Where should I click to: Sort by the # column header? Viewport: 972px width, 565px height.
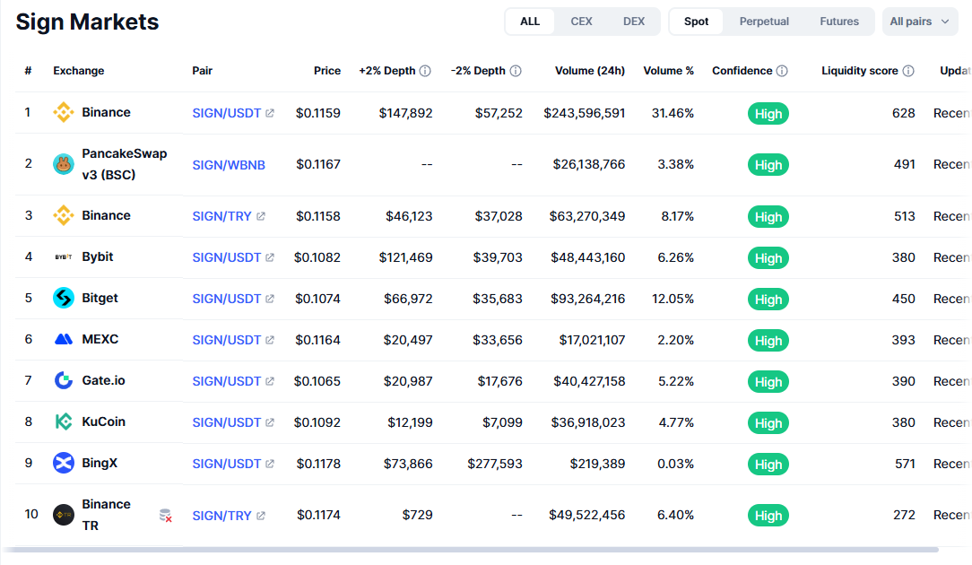click(28, 71)
